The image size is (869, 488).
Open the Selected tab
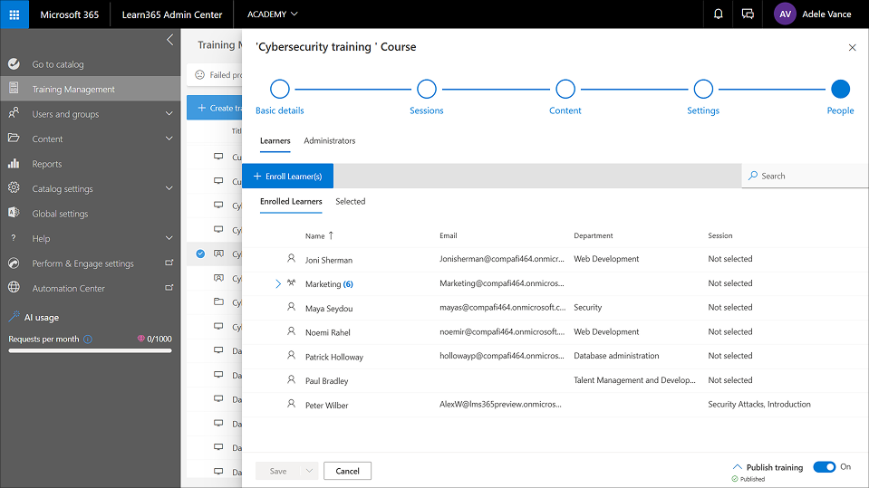(351, 202)
